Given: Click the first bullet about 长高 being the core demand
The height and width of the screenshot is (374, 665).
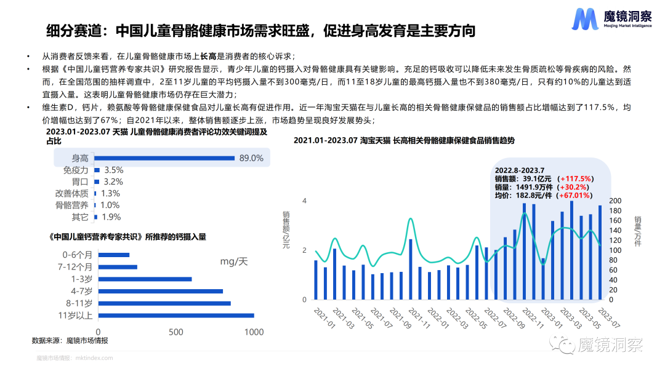Looking at the screenshot, I should point(168,57).
